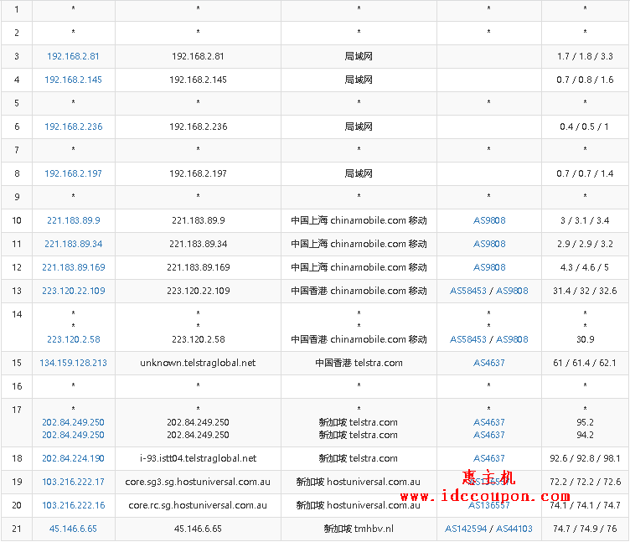Click the 103.216.222.17 IP link
630x542 pixels.
click(73, 482)
